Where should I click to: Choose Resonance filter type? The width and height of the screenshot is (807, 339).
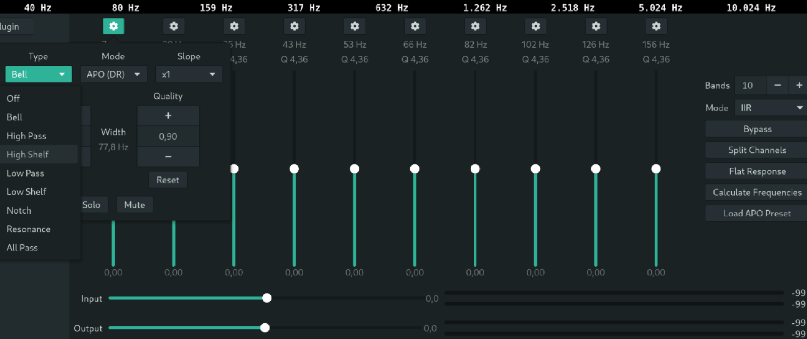pyautogui.click(x=39, y=229)
